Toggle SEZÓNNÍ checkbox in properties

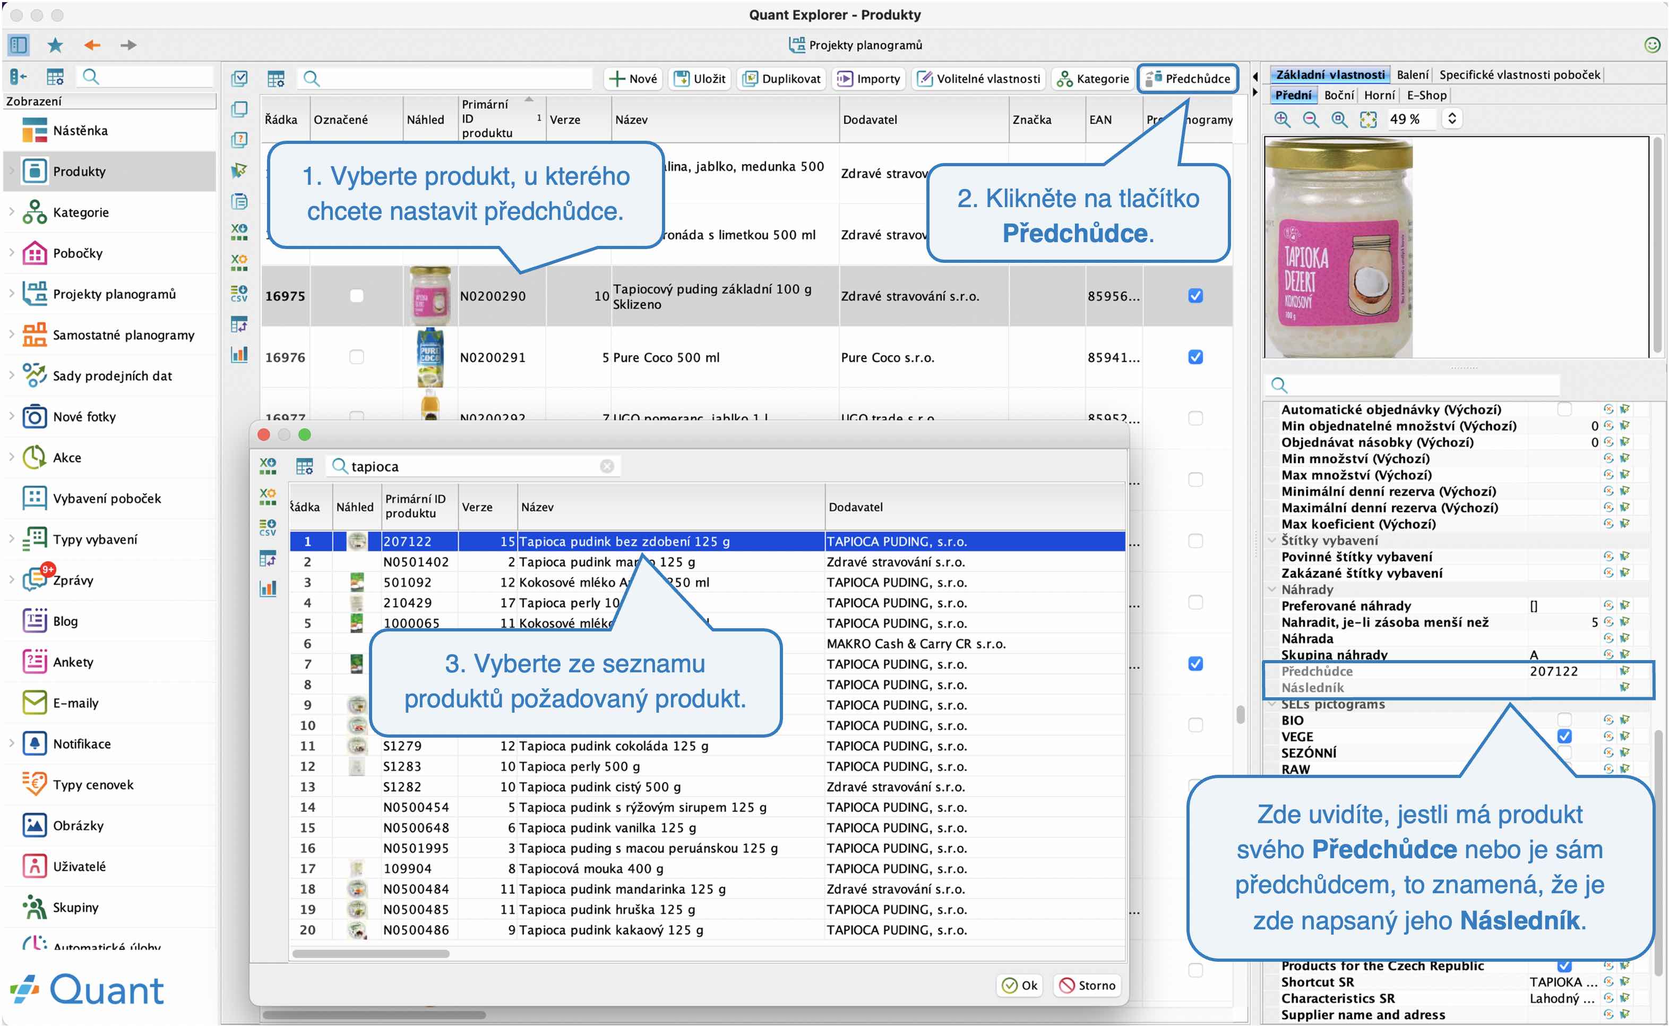click(x=1564, y=753)
